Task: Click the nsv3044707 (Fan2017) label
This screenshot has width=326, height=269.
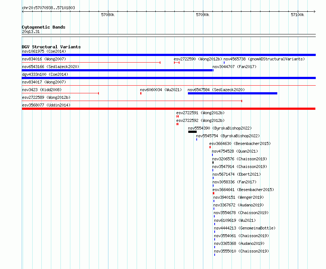Action: pos(234,67)
